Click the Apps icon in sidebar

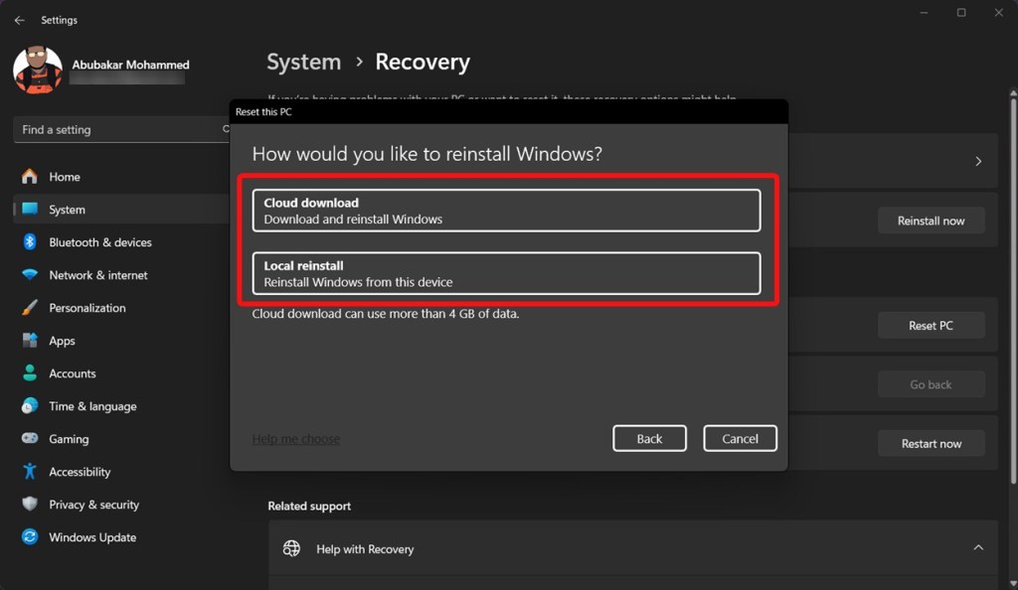coord(29,341)
